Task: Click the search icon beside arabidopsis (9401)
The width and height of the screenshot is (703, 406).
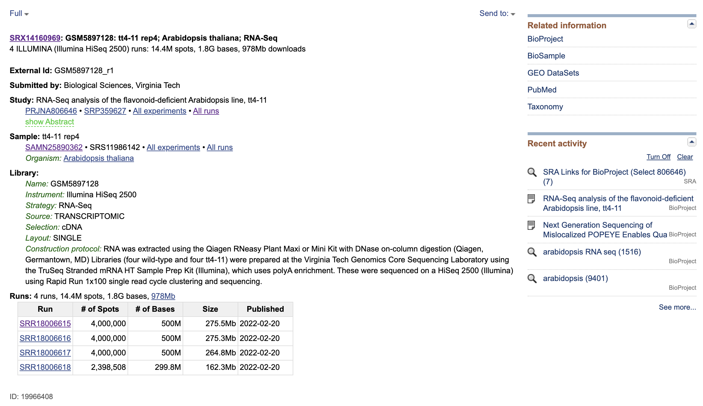Action: coord(532,279)
